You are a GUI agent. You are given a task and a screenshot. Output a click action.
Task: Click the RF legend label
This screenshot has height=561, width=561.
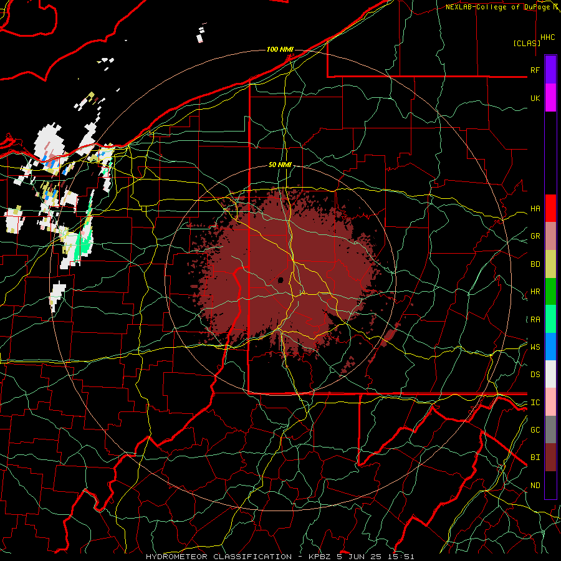click(535, 70)
